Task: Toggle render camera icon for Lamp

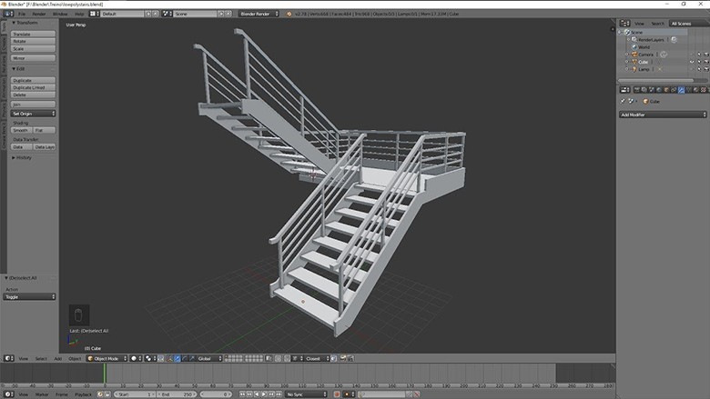Action: pyautogui.click(x=706, y=69)
